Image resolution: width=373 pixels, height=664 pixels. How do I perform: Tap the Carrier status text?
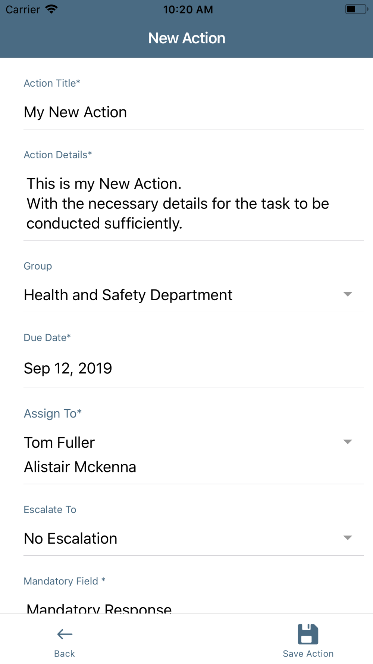pos(23,9)
